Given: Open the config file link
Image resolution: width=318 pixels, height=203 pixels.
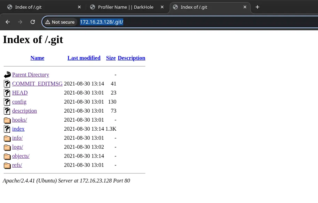Looking at the screenshot, I should 19,102.
